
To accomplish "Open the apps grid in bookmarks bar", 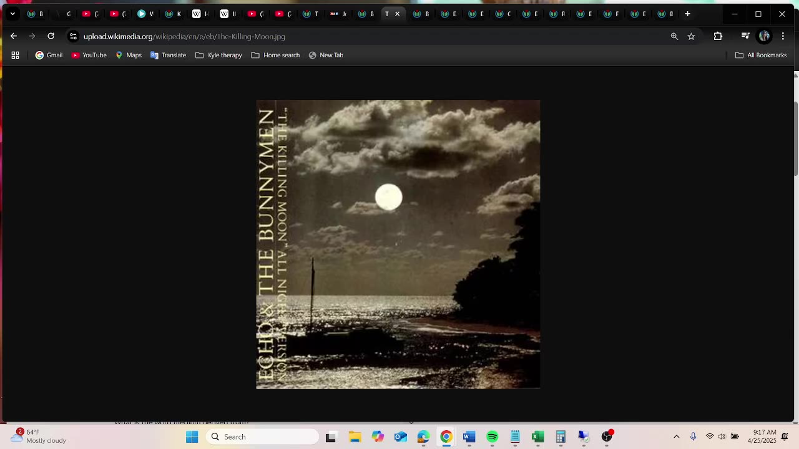I will [16, 55].
